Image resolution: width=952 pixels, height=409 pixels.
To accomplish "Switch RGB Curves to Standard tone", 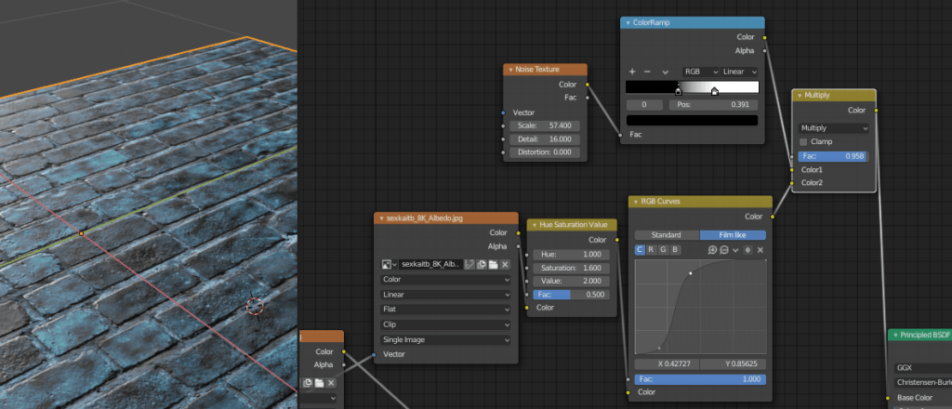I will (666, 235).
